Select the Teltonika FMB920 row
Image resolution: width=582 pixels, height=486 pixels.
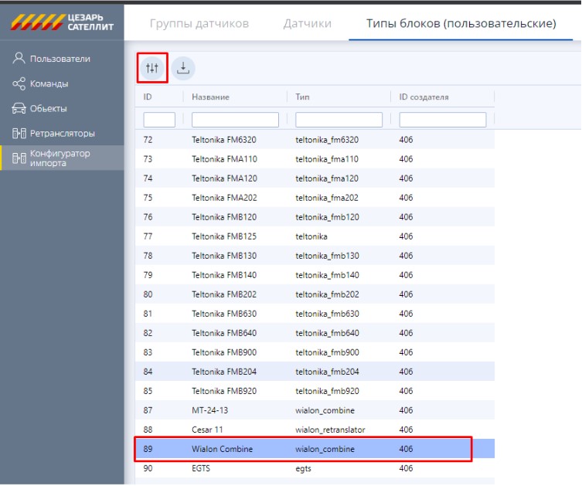tap(315, 391)
